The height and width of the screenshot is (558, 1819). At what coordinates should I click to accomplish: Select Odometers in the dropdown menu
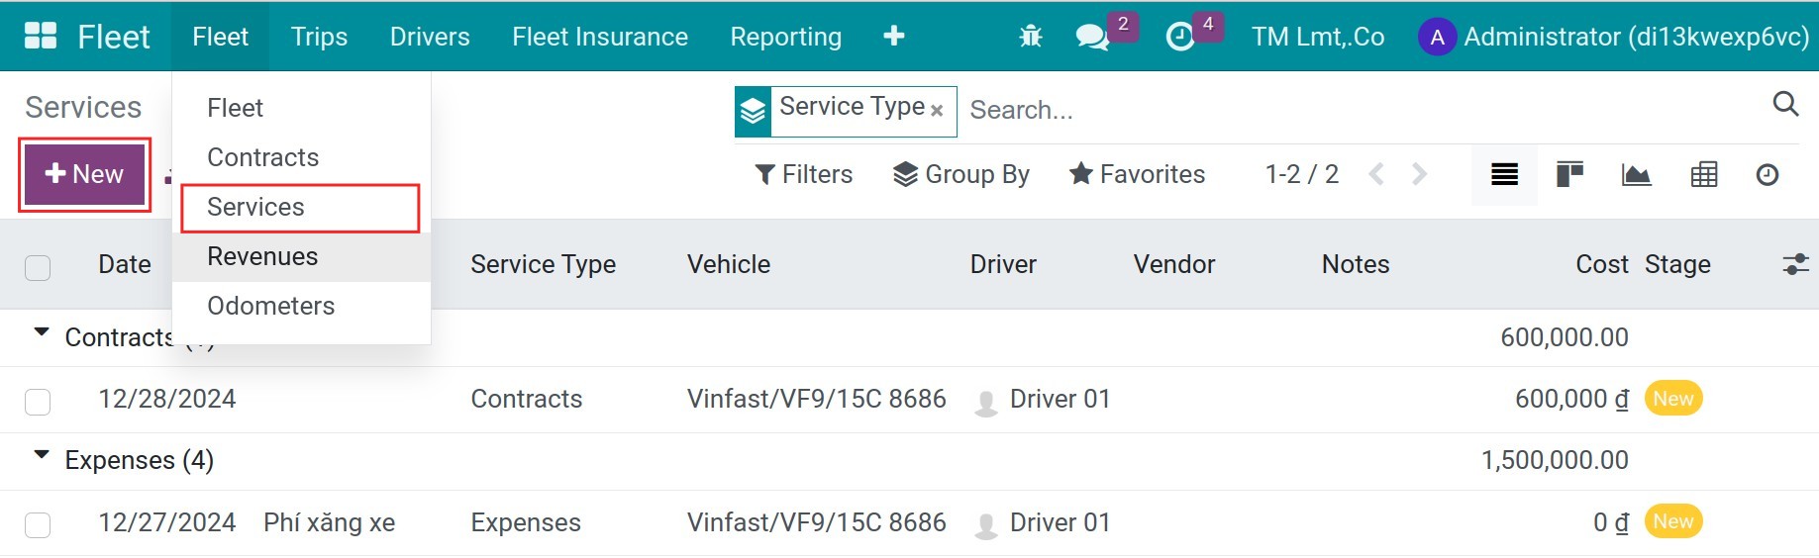[301, 306]
